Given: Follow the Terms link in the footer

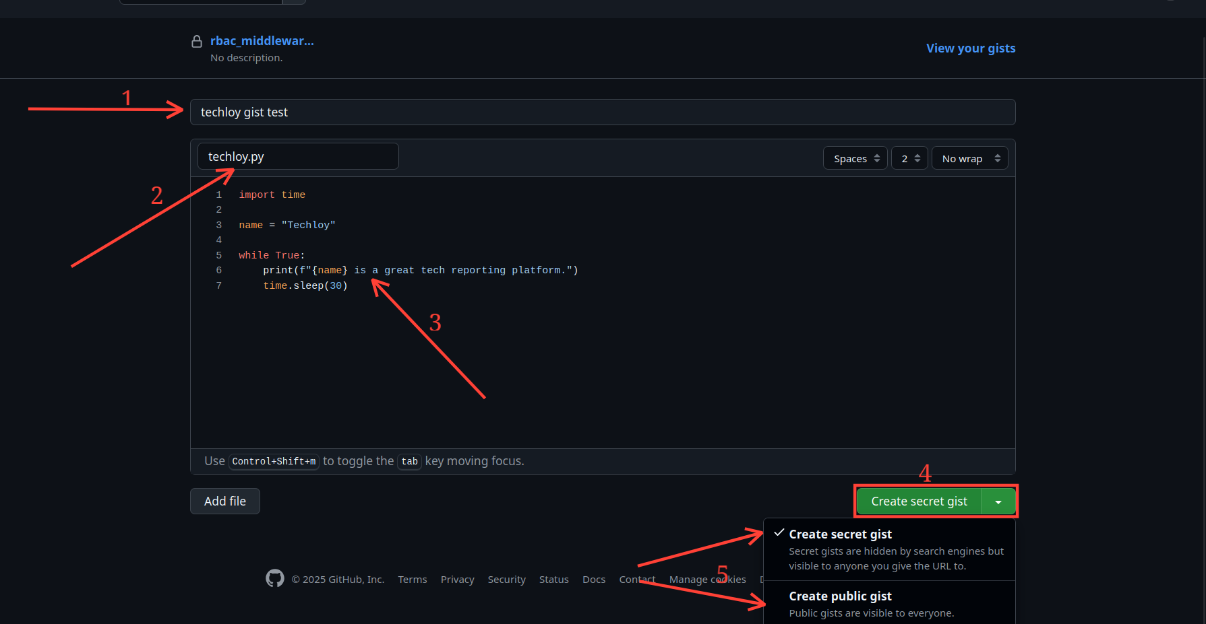Looking at the screenshot, I should pyautogui.click(x=412, y=579).
